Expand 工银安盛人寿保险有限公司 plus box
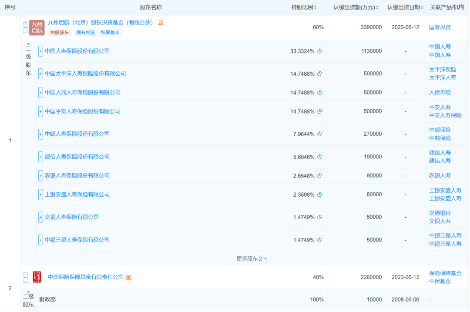The height and width of the screenshot is (312, 470). coord(40,195)
